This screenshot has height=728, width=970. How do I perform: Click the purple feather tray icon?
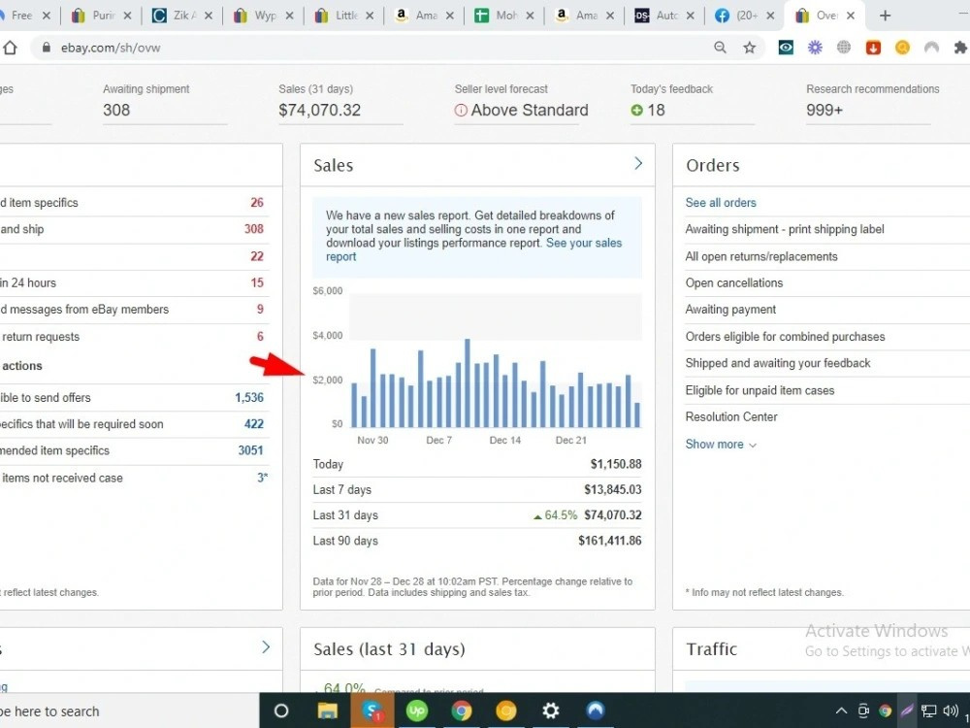tap(907, 711)
